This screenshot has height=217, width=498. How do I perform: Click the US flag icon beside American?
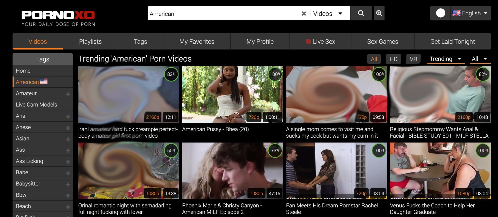44,81
